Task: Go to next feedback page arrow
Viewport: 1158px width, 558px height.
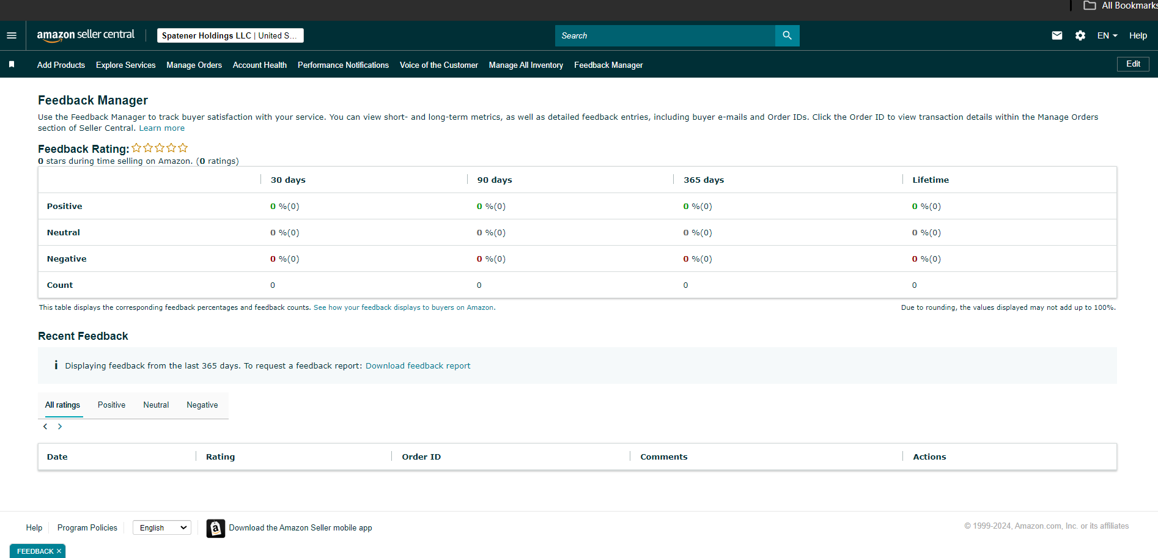Action: coord(60,427)
